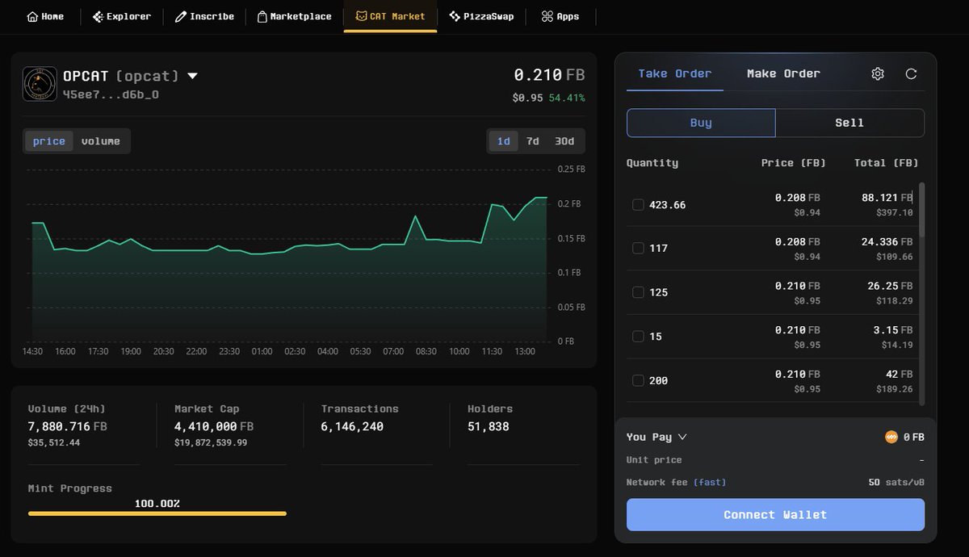
Task: Check the 125 quantity order
Action: (x=638, y=292)
